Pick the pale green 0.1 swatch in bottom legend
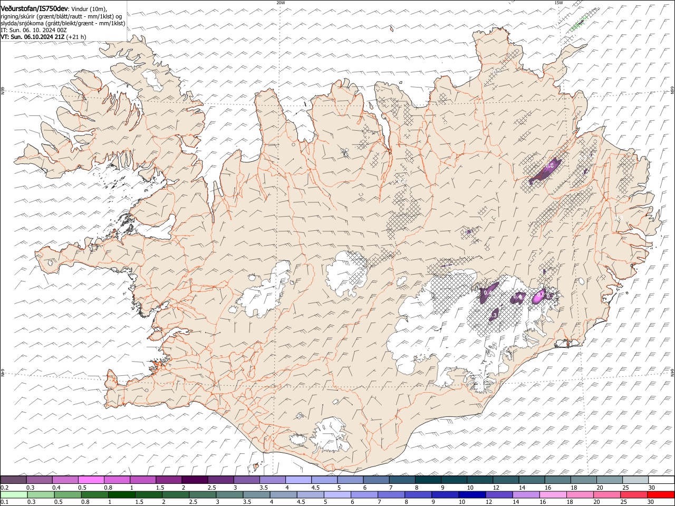This screenshot has width=675, height=506. tap(14, 494)
